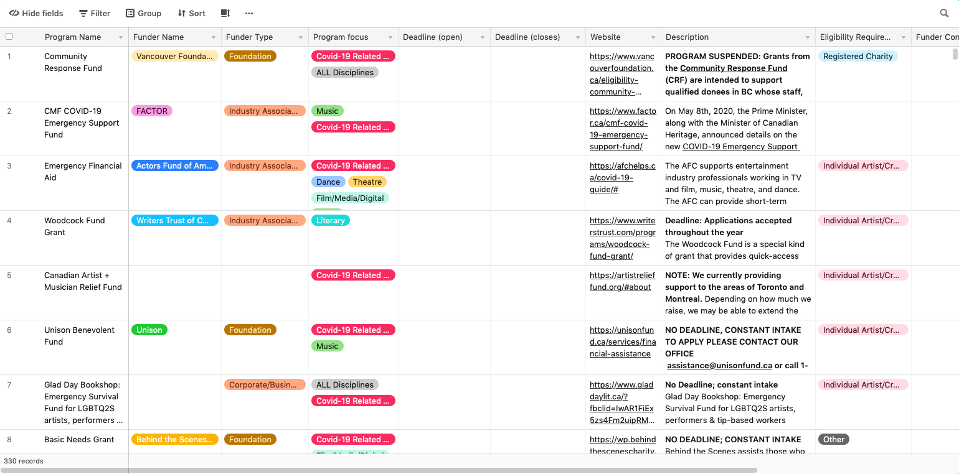Select the pink FACTOR funder tag
Image resolution: width=959 pixels, height=474 pixels.
tap(152, 111)
